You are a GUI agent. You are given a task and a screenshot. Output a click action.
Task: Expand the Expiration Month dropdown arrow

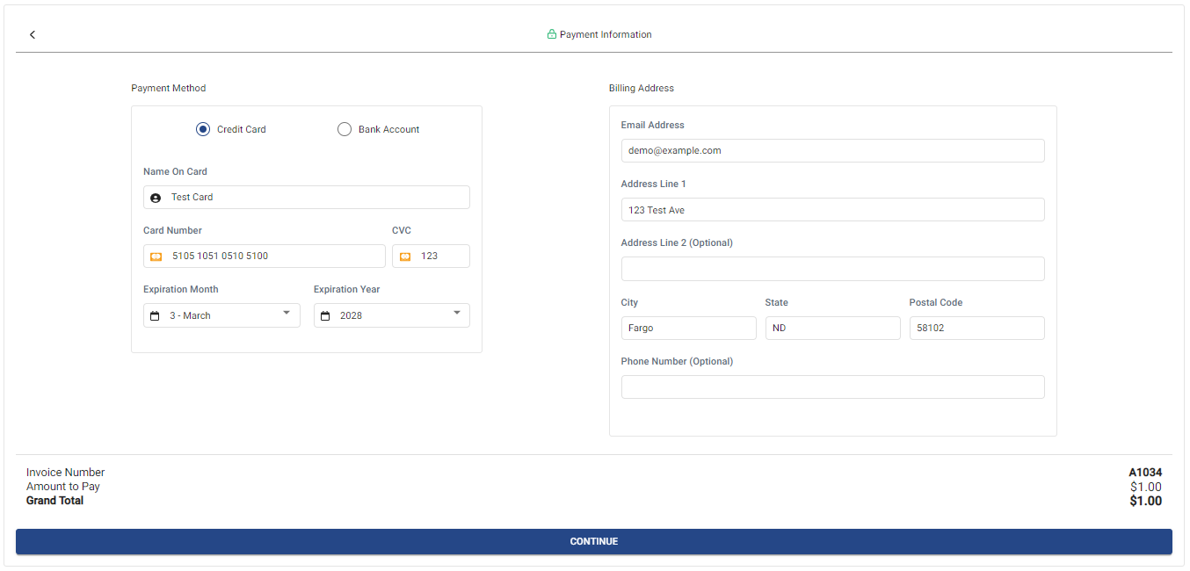coord(287,313)
